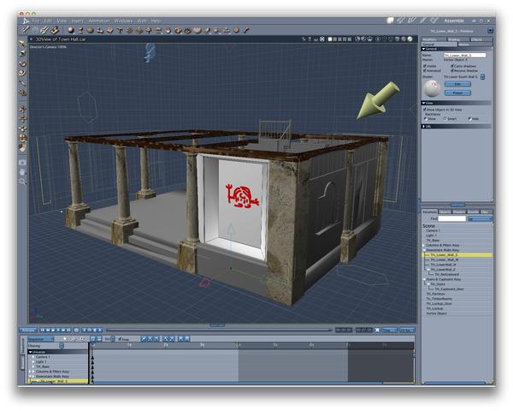
Task: Click the Storyboard room icon
Action: pos(412,21)
